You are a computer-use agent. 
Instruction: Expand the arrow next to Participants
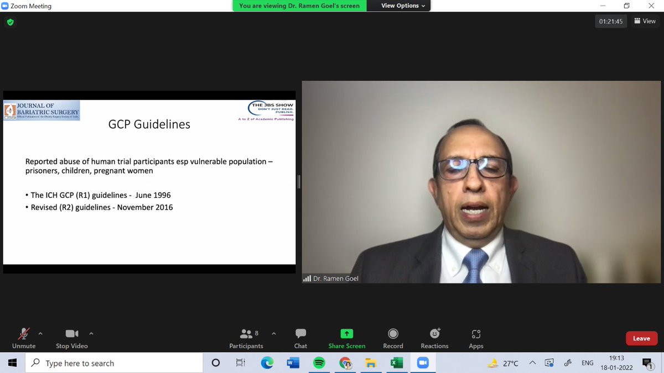[x=273, y=333]
